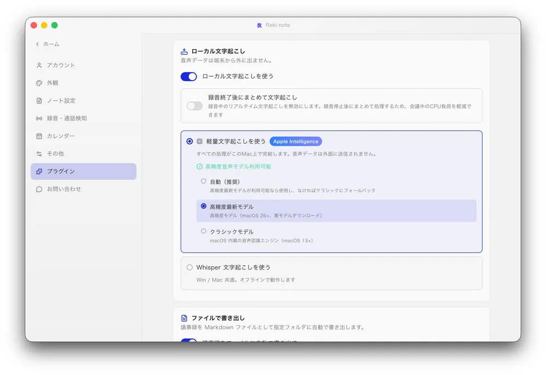Image resolution: width=546 pixels, height=375 pixels.
Task: Click the ノート設定 document icon
Action: click(39, 101)
